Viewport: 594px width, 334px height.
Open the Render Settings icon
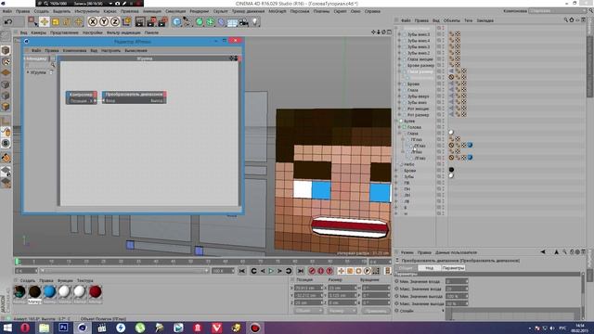coord(163,22)
